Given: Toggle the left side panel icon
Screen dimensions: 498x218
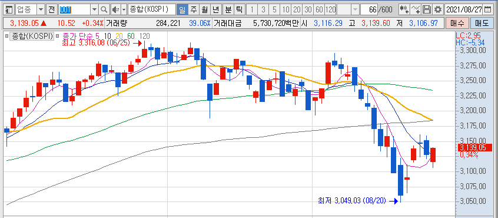Looking at the screenshot, I should 9,9.
